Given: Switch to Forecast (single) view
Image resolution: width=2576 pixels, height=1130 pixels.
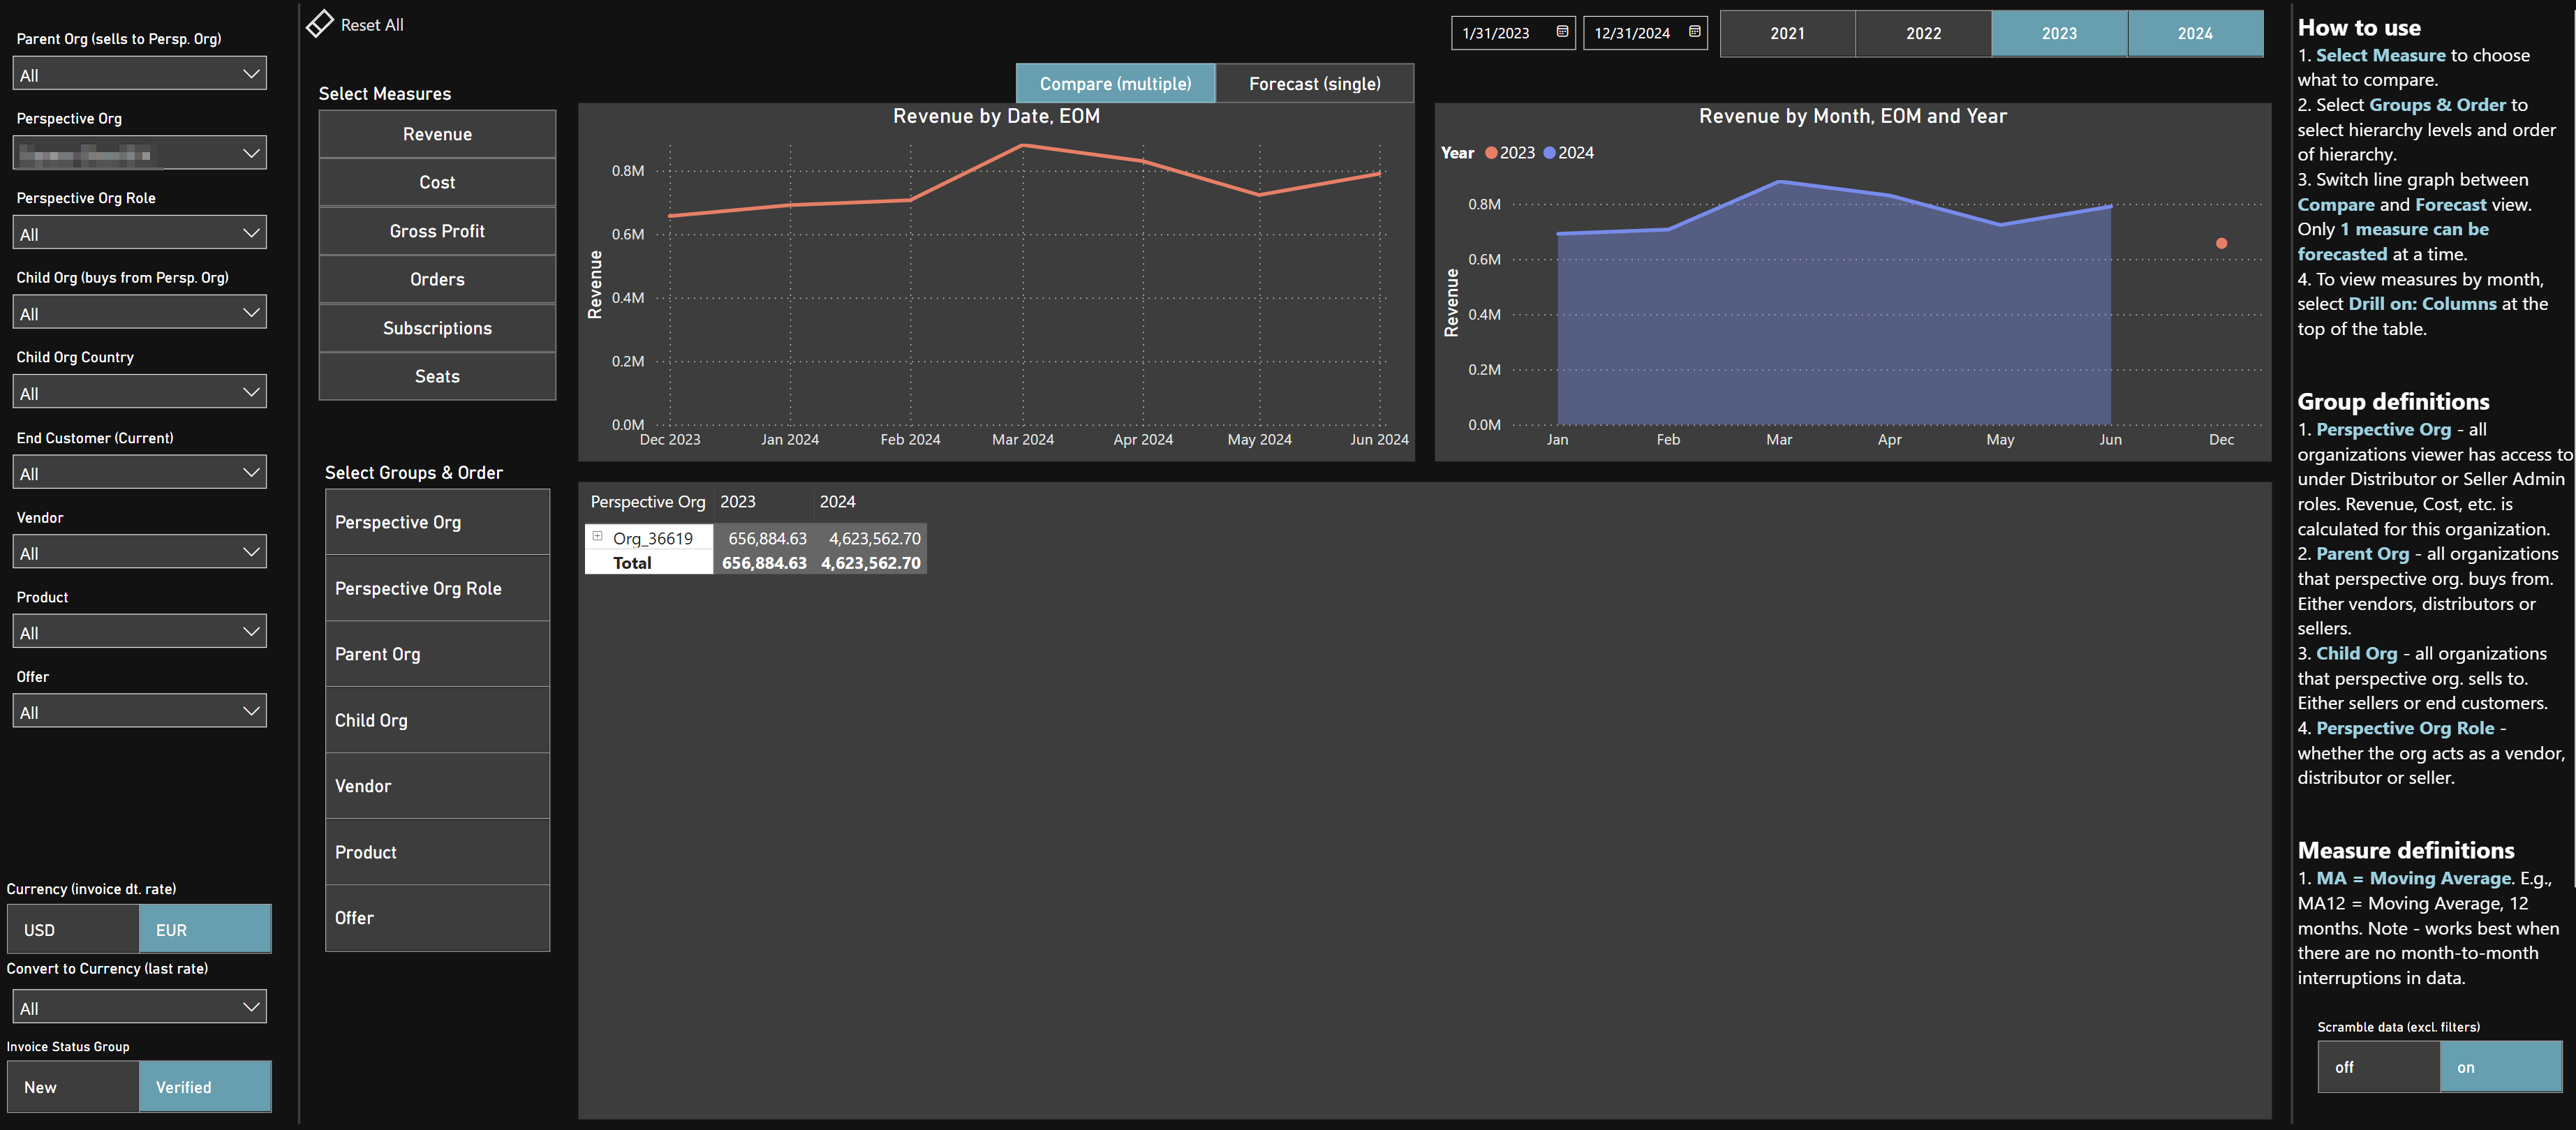Looking at the screenshot, I should 1314,84.
